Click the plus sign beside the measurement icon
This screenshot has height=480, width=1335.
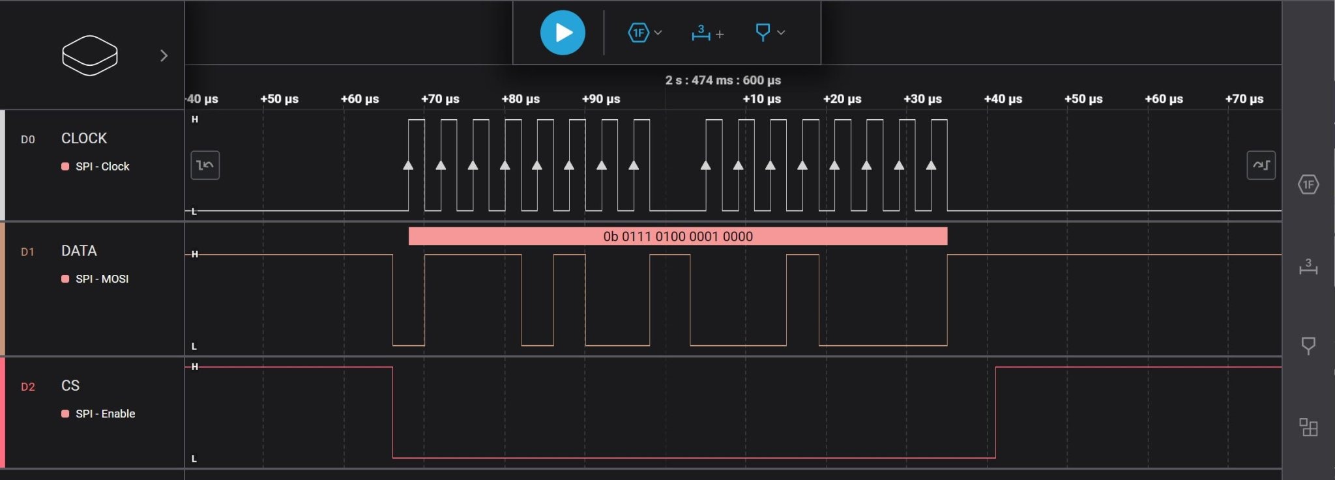pyautogui.click(x=720, y=35)
